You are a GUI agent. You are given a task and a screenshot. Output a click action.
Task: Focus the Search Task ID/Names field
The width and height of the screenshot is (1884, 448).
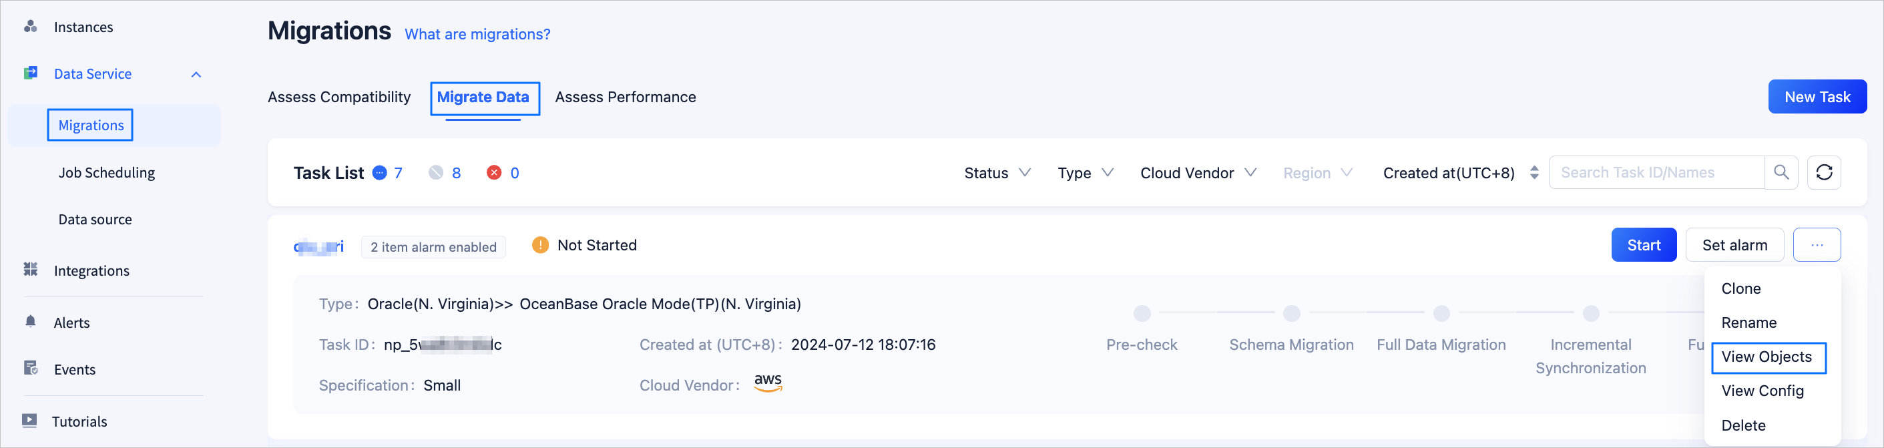(1656, 172)
